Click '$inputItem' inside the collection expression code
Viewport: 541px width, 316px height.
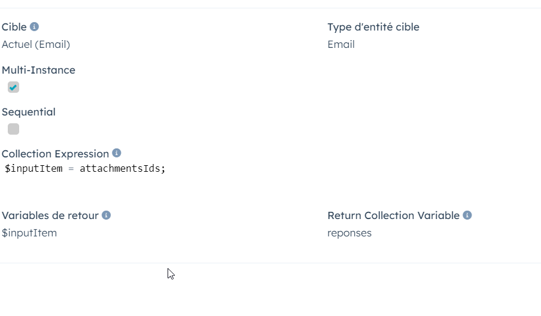(34, 169)
